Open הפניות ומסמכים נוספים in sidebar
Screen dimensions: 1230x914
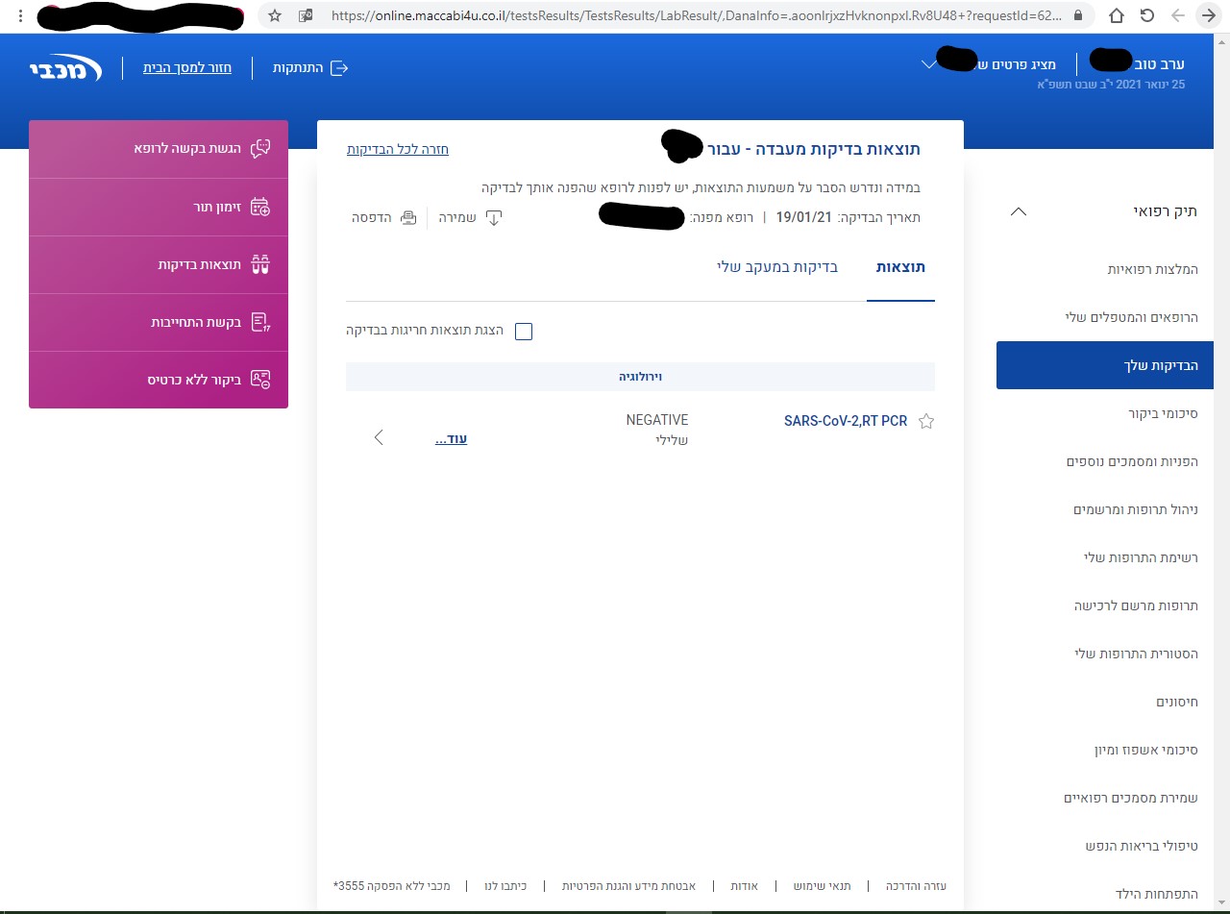[x=1132, y=461]
